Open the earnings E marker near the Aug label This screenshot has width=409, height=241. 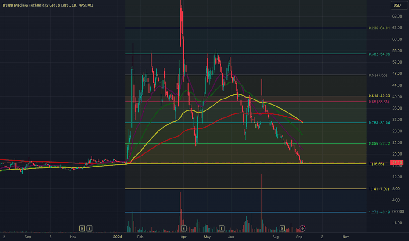[282, 228]
